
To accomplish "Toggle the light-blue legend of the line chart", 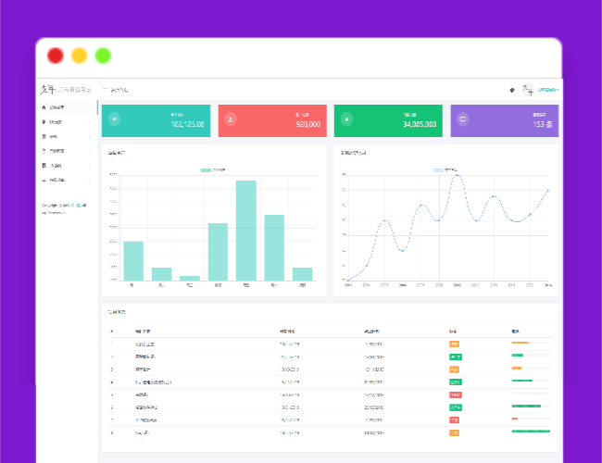I will [438, 171].
